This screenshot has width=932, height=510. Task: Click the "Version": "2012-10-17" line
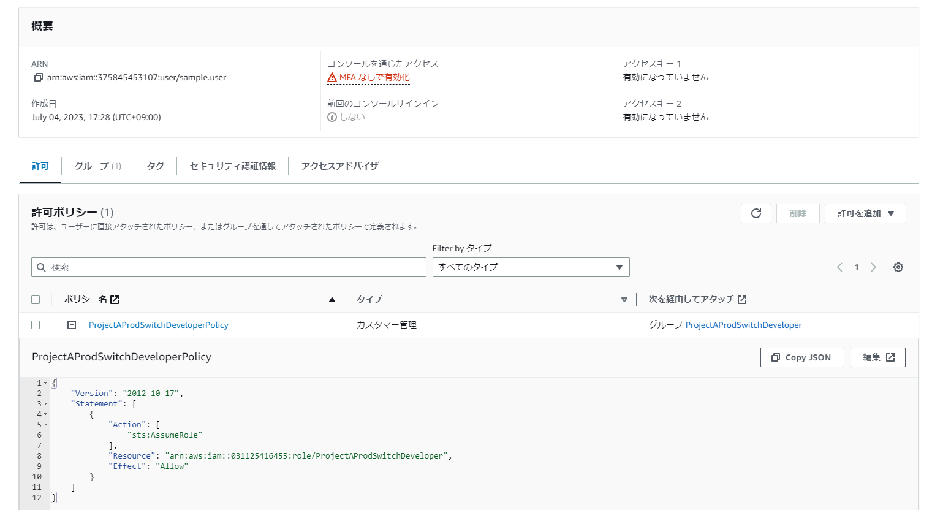127,394
